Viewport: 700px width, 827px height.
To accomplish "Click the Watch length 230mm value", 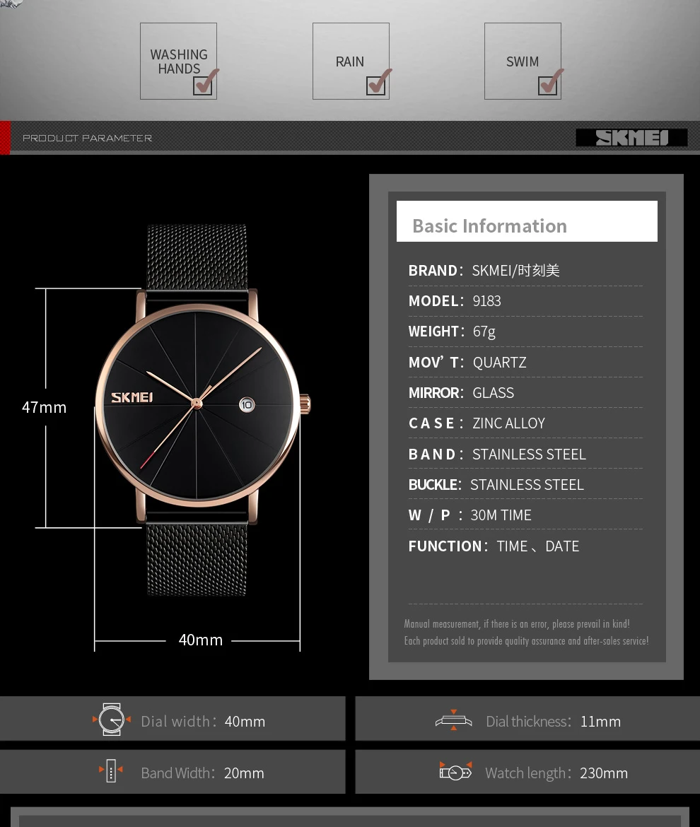I will [x=603, y=773].
